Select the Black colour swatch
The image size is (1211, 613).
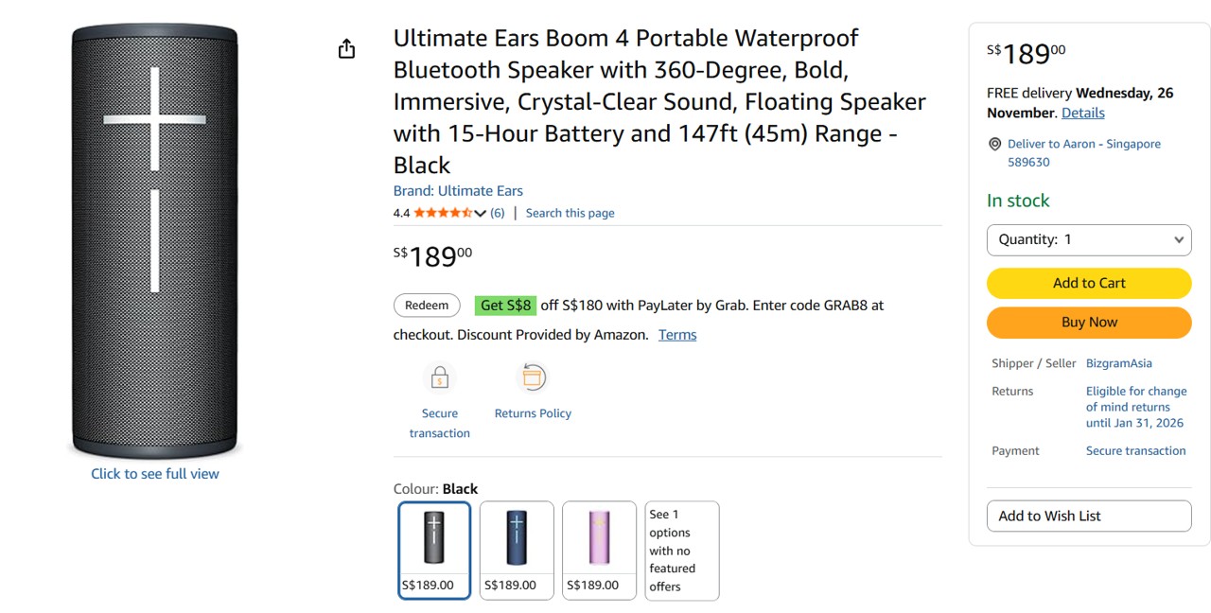pyautogui.click(x=434, y=551)
